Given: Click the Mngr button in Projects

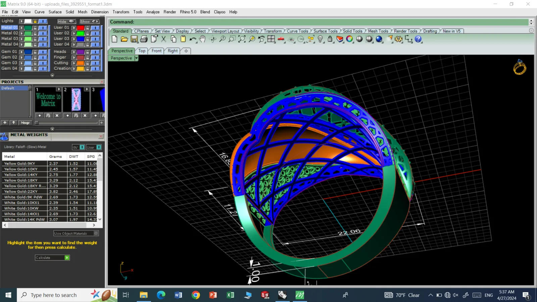Looking at the screenshot, I should tap(25, 123).
